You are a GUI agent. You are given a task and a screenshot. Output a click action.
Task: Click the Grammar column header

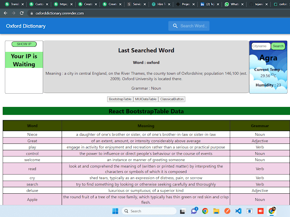[260, 126]
